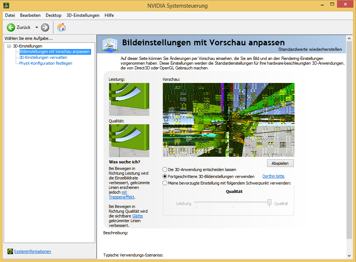Image resolution: width=356 pixels, height=262 pixels.
Task: Open the Zurück history dropdown arrow
Action: coord(37,27)
